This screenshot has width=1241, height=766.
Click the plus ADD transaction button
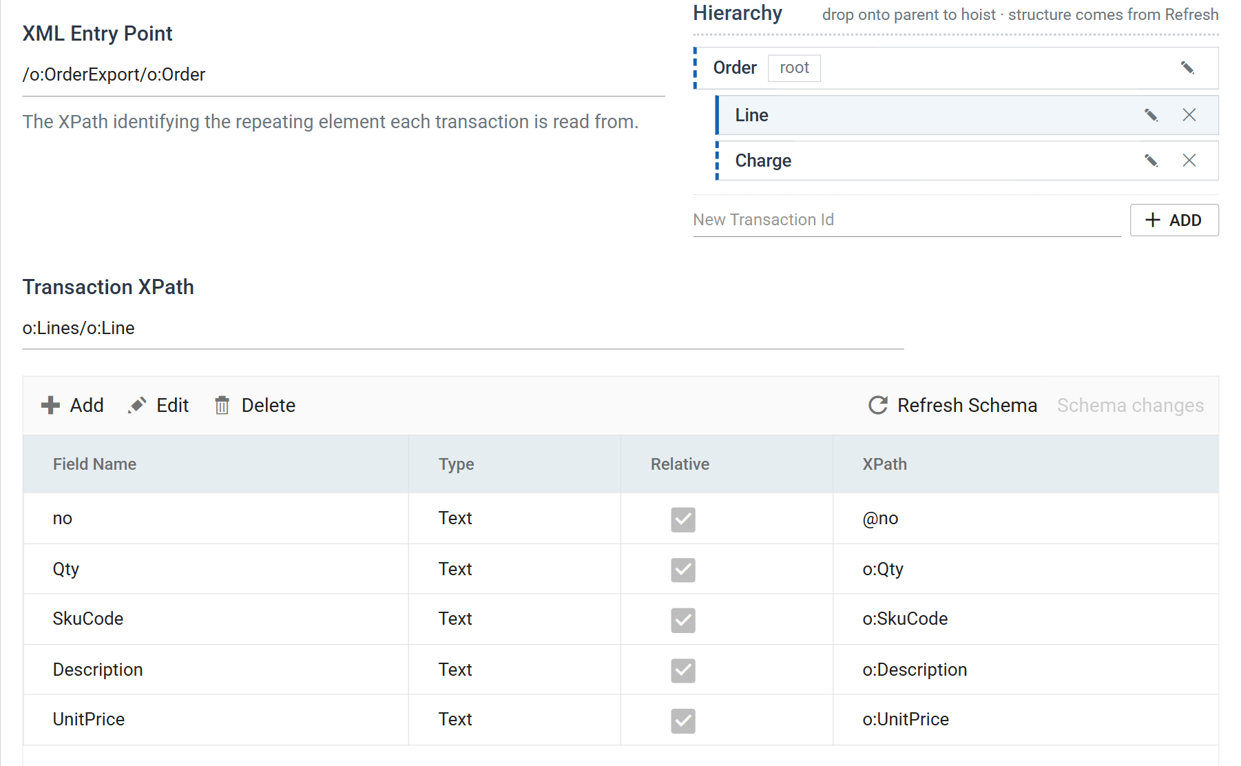[x=1174, y=220]
